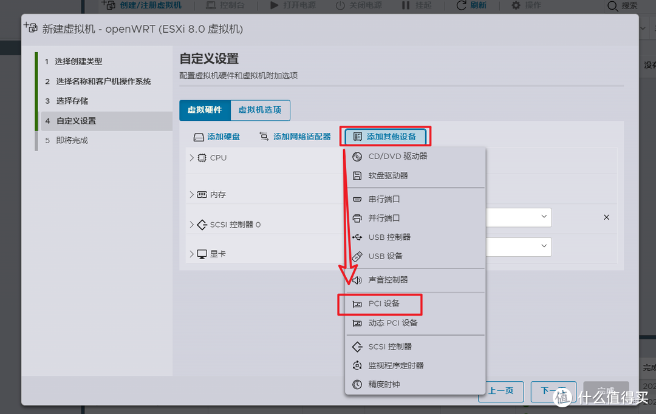Click the diamond icon beside menu SCSI 控制器

tap(357, 347)
